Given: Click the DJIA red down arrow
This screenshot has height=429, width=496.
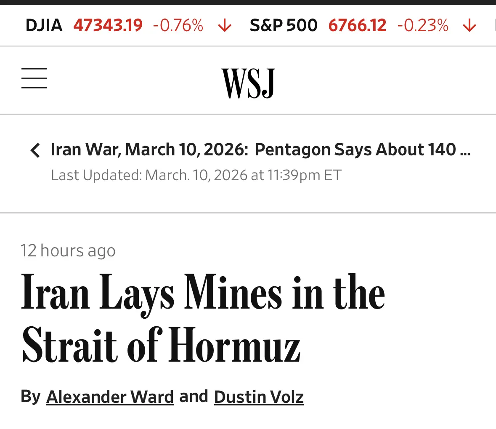Looking at the screenshot, I should tap(225, 26).
